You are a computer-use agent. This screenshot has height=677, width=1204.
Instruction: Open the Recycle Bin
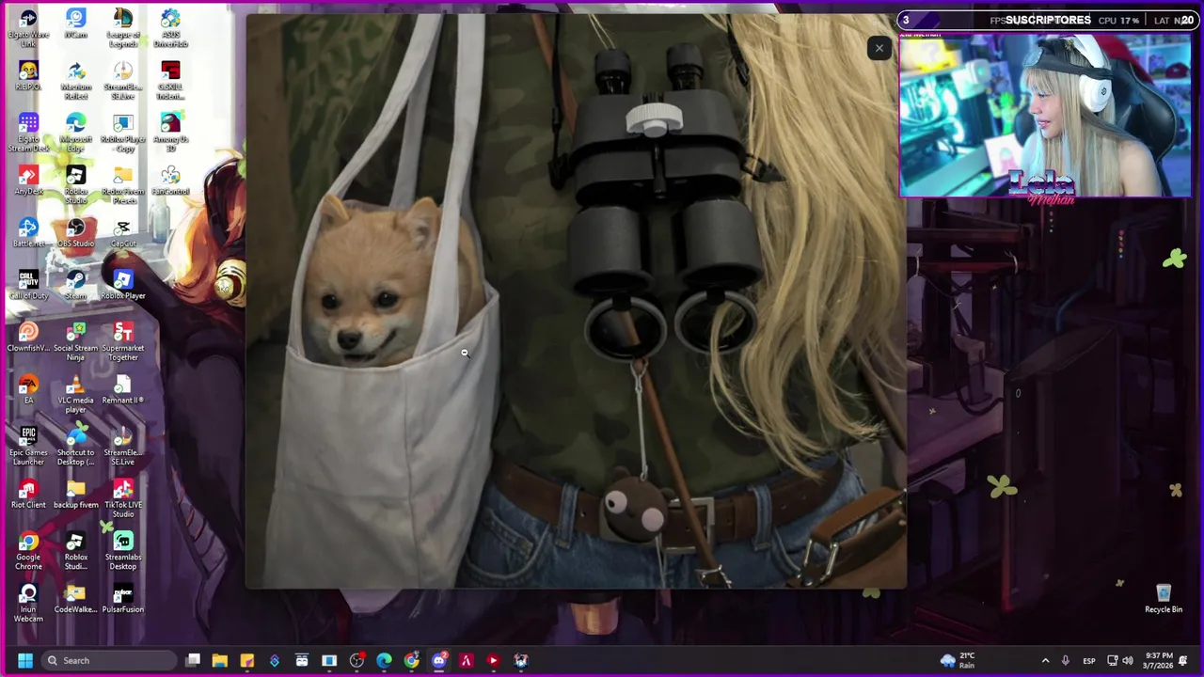(1164, 598)
